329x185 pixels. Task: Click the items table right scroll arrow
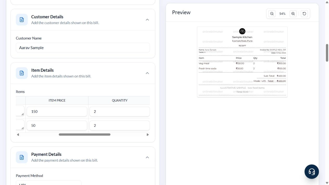[148, 135]
